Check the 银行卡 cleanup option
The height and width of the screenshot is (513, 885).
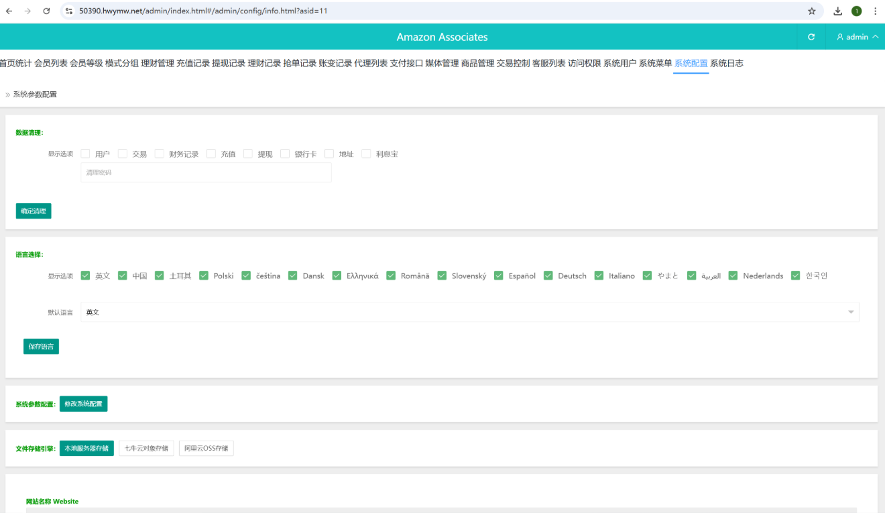point(285,154)
